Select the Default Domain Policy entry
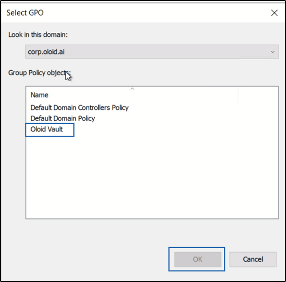Screen dimensions: 286x282 point(63,118)
